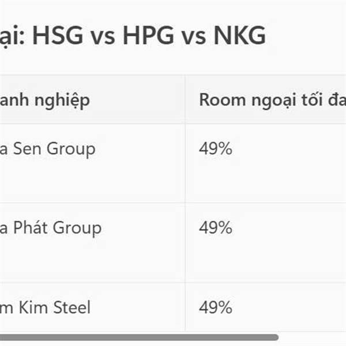Click the HSG ticker in the heading
Screen dimensions: 346x346
point(60,36)
